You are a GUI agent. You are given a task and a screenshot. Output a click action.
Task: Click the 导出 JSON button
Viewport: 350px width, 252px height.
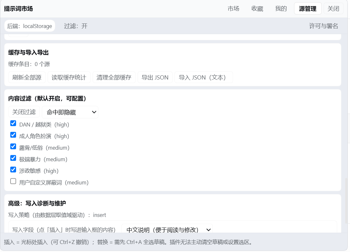pos(155,77)
